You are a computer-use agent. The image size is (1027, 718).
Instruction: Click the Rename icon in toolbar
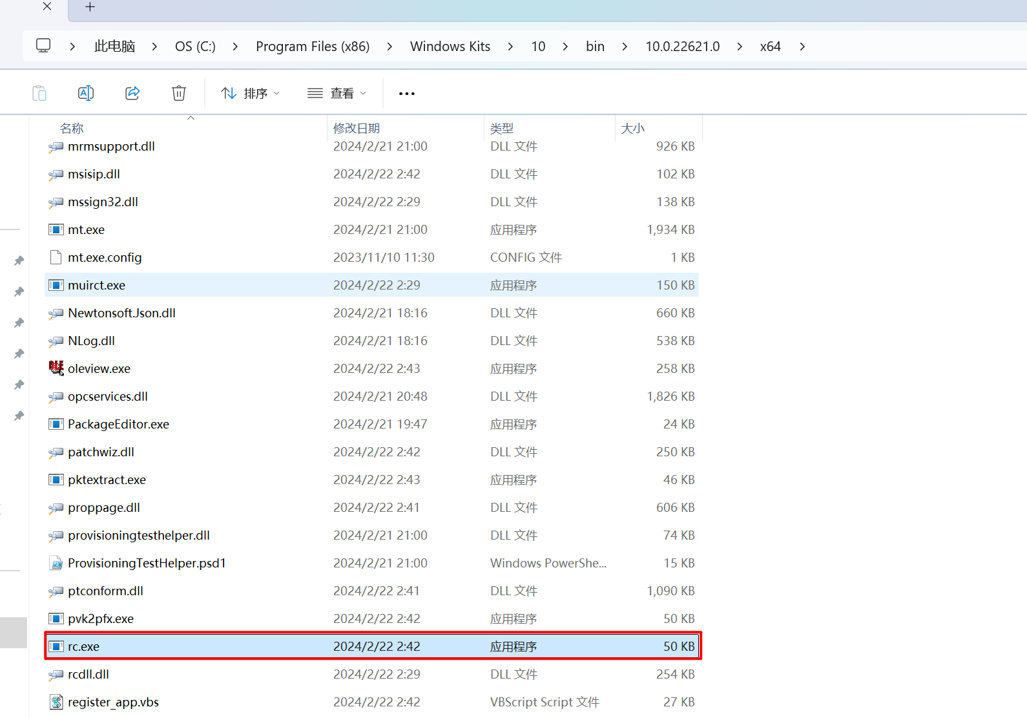tap(86, 93)
